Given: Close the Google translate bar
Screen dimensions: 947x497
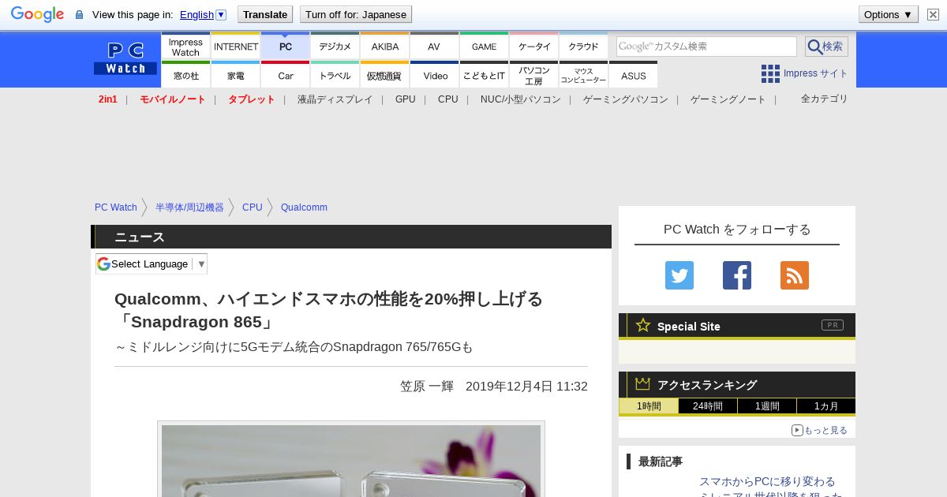Looking at the screenshot, I should click(933, 14).
